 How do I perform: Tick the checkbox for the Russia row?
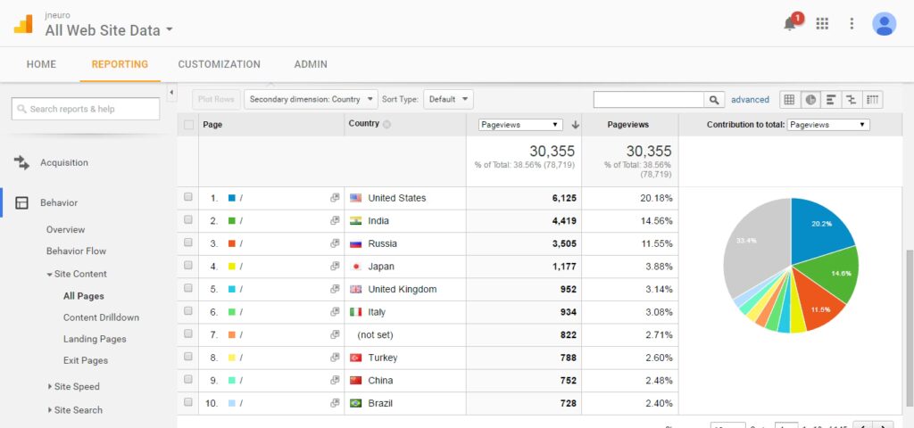tap(188, 243)
